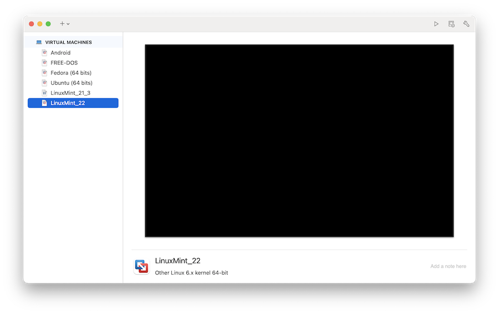Minimize the window with the yellow button
This screenshot has width=499, height=314.
coord(40,24)
